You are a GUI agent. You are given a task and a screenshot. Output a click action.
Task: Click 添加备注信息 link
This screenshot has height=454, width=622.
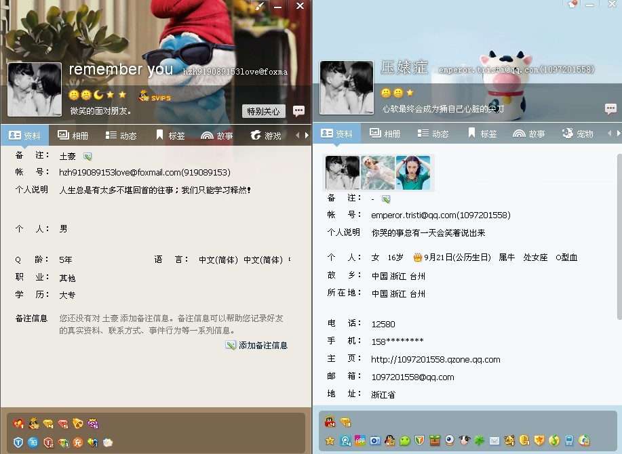tap(256, 346)
